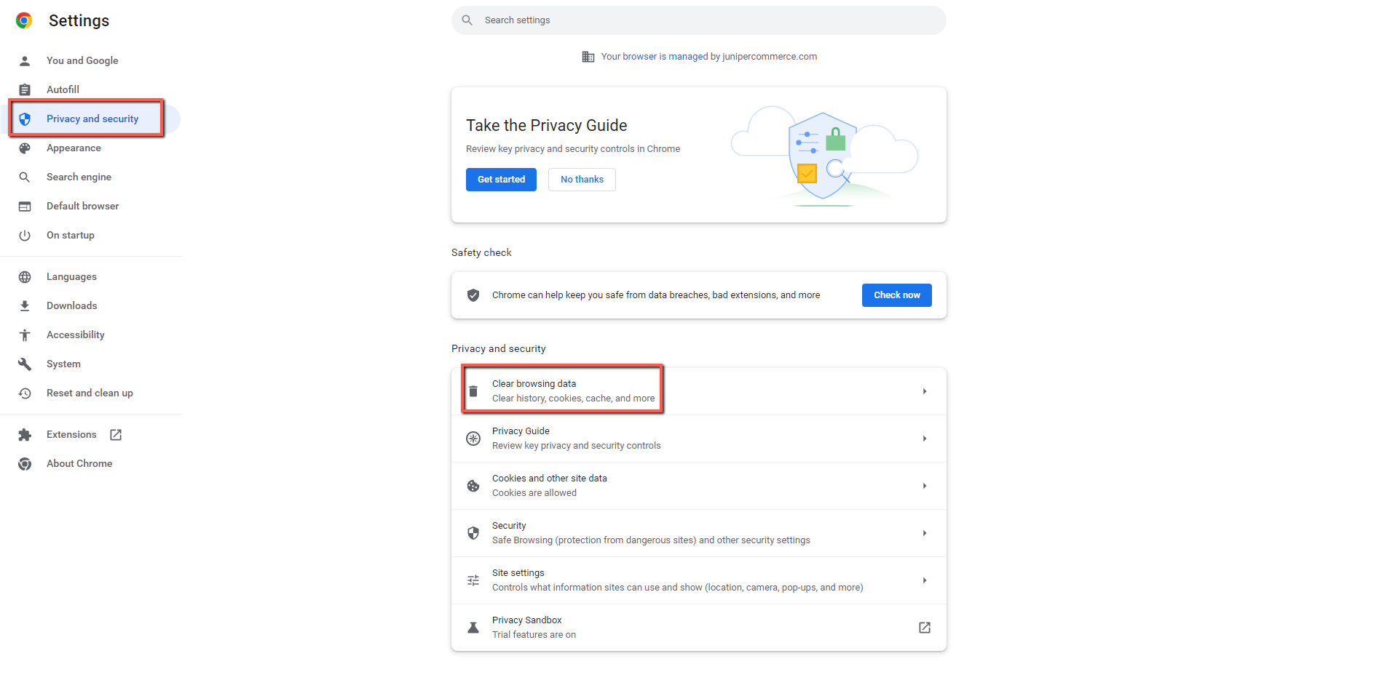
Task: Open the Search engine settings section
Action: pos(79,177)
